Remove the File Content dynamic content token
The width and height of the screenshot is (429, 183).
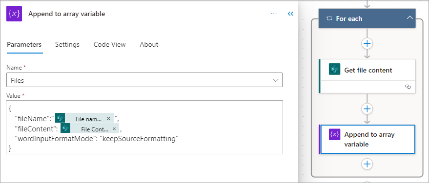pyautogui.click(x=114, y=128)
